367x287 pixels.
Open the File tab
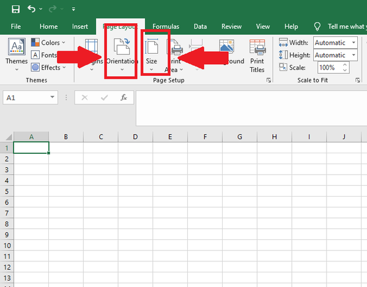pyautogui.click(x=16, y=26)
